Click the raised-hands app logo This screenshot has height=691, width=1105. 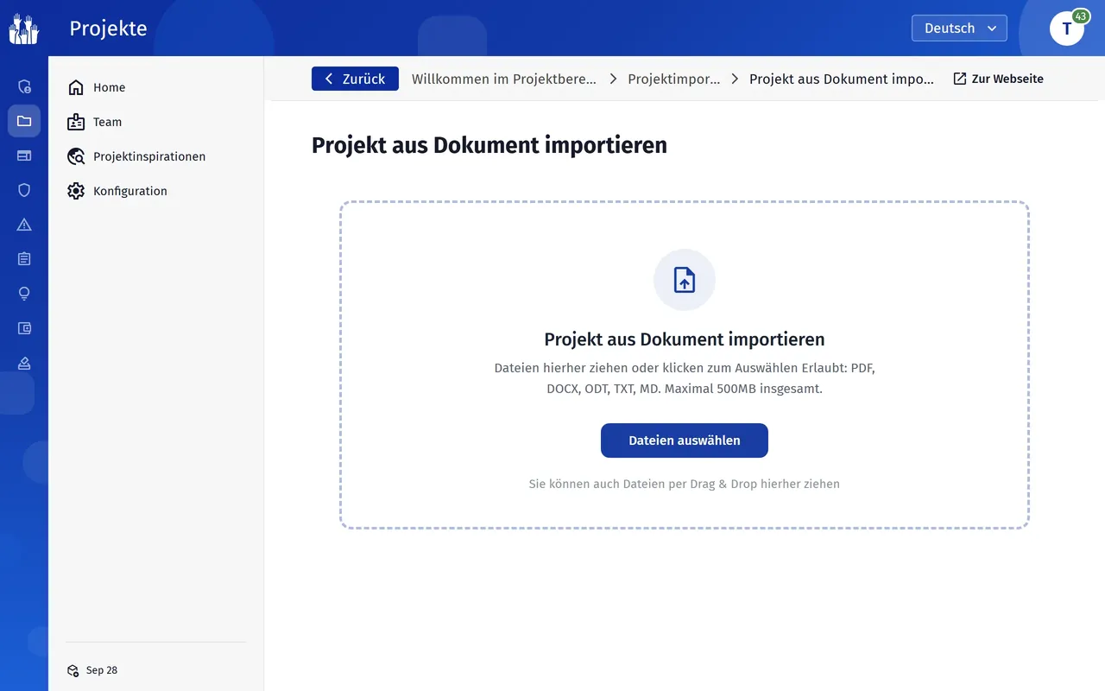coord(24,29)
